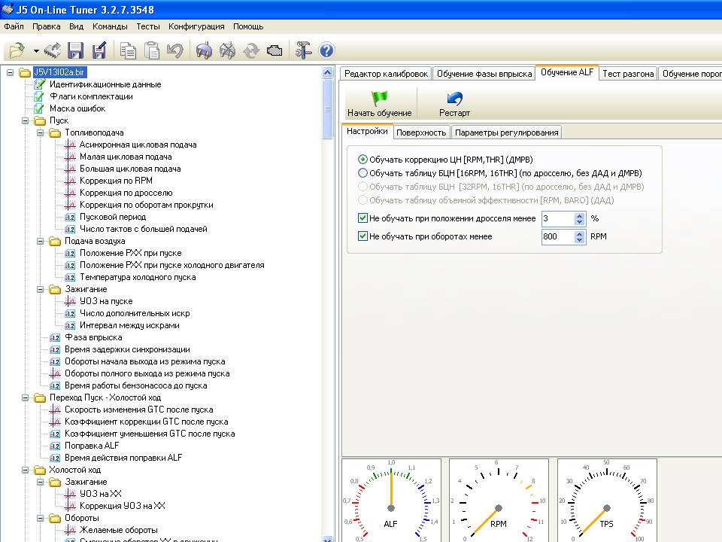
Task: Select radio 'Обучать таблицу БЦН [16RPM, 16THR]'
Action: coord(363,173)
